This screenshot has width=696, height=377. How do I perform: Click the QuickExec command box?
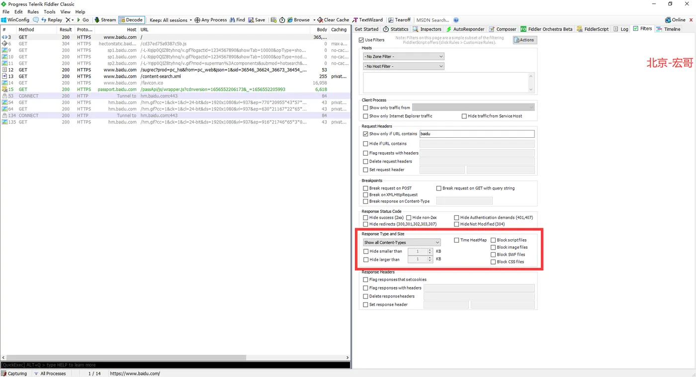coord(175,365)
